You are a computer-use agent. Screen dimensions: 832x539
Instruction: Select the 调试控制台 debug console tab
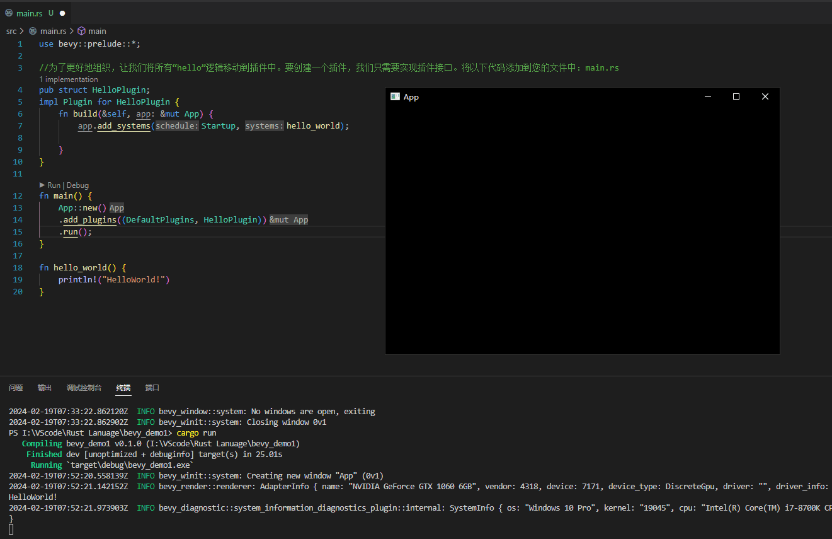(84, 388)
